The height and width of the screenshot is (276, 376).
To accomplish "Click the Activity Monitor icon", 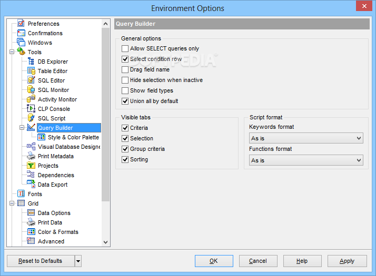I will 31,99.
